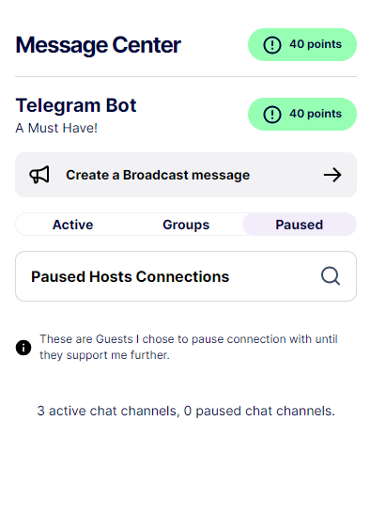Image resolution: width=371 pixels, height=514 pixels.
Task: Click the A Must Have! subtitle
Action: 56,128
